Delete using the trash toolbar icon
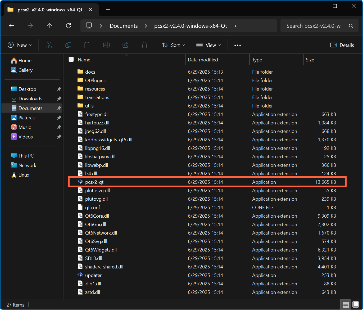Image resolution: width=363 pixels, height=310 pixels. click(x=144, y=45)
